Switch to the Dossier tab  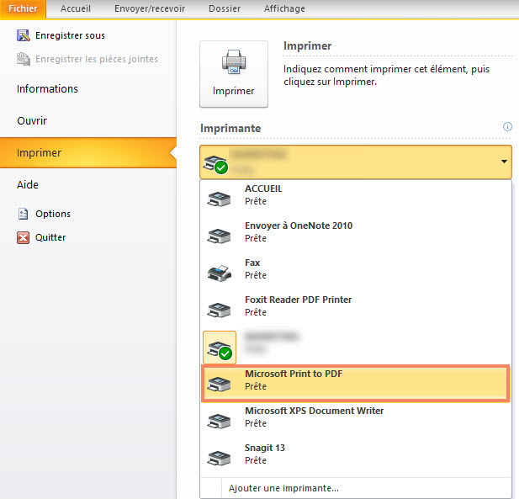click(225, 8)
